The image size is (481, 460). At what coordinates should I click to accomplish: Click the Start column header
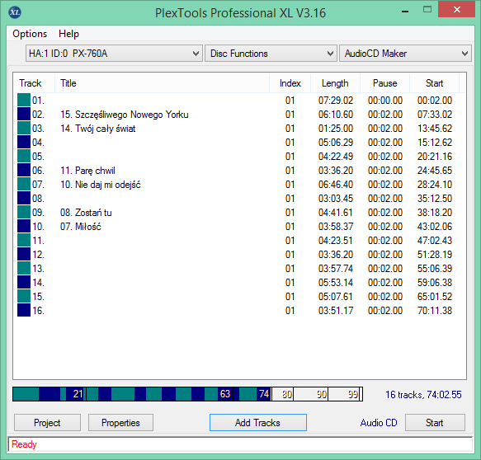click(434, 83)
